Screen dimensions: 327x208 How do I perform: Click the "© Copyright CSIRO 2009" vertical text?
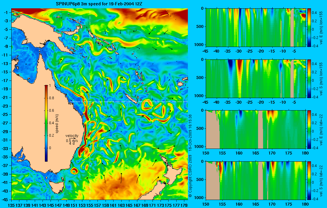[190, 176]
